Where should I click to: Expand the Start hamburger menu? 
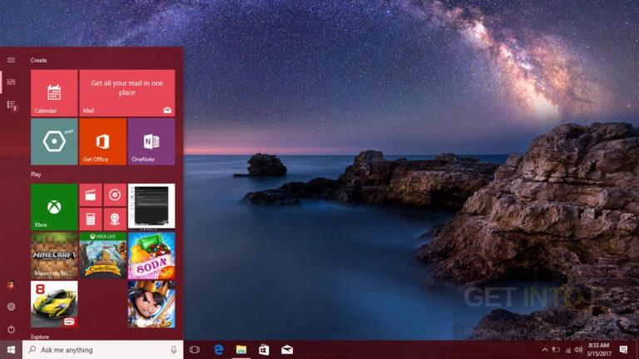coord(11,60)
